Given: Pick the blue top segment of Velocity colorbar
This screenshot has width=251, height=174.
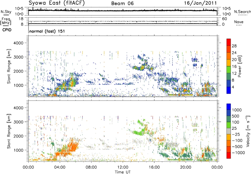Looking at the screenshot, I should coord(229,107).
